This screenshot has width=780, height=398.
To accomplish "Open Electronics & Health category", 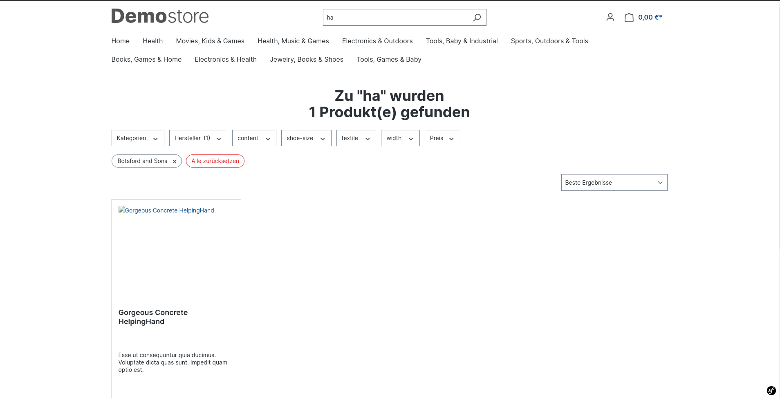I will (x=226, y=59).
